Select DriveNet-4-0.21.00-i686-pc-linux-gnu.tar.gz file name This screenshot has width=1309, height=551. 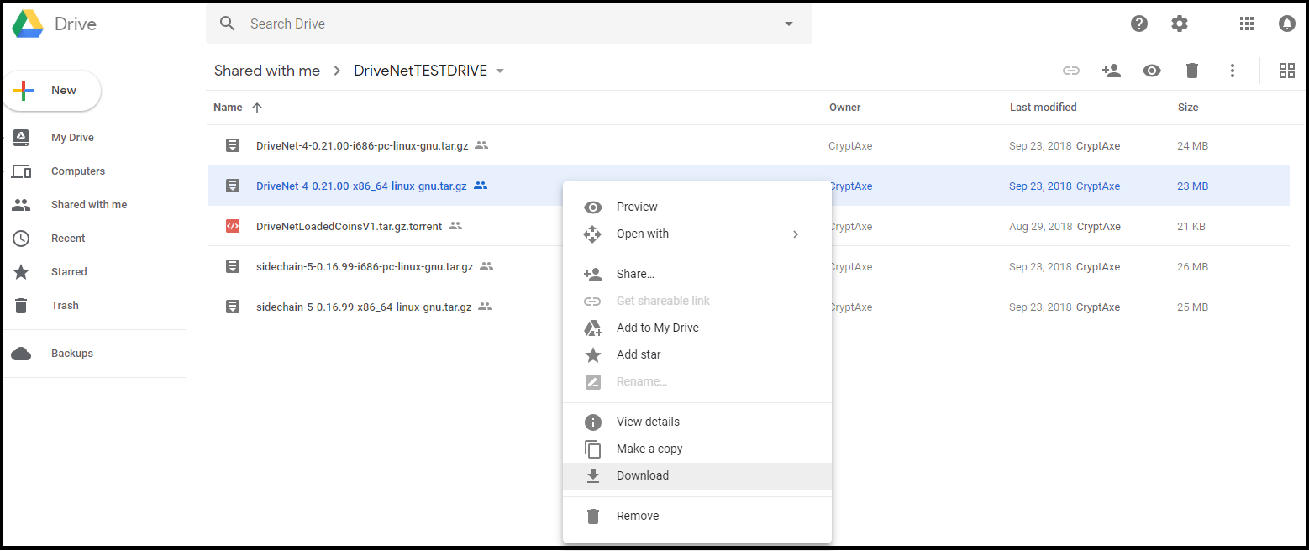[x=362, y=145]
